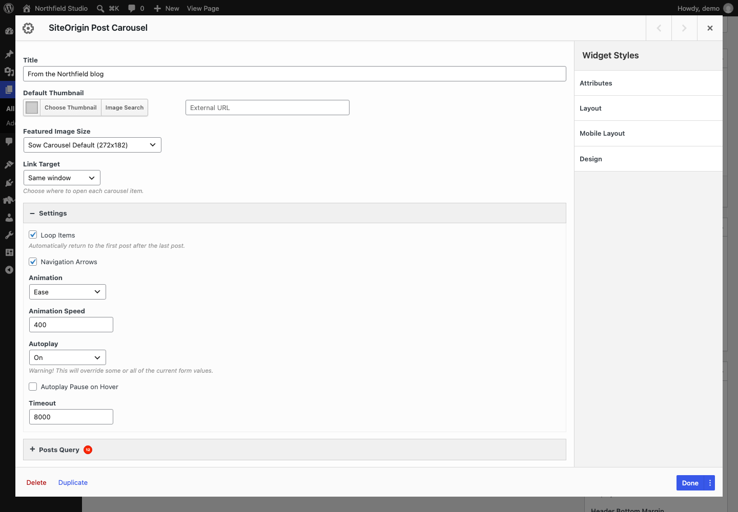Open the Northfield Studio home icon
Screen dimensions: 738x512
point(27,8)
